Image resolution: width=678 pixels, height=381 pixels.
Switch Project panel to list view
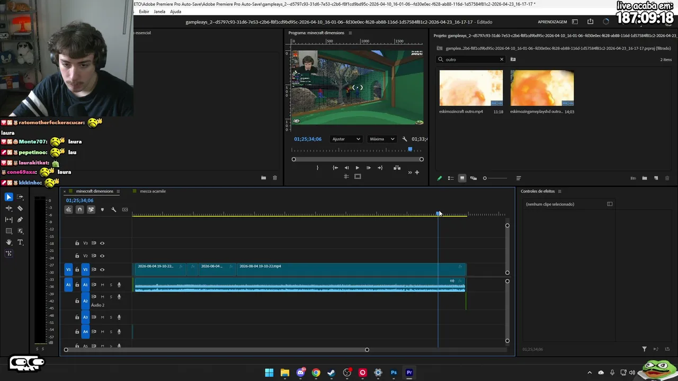pyautogui.click(x=451, y=178)
